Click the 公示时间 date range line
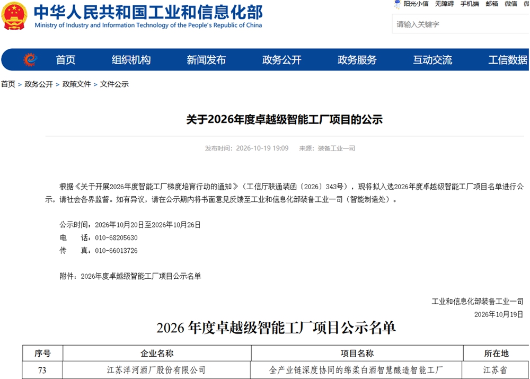The image size is (530, 379). click(130, 225)
